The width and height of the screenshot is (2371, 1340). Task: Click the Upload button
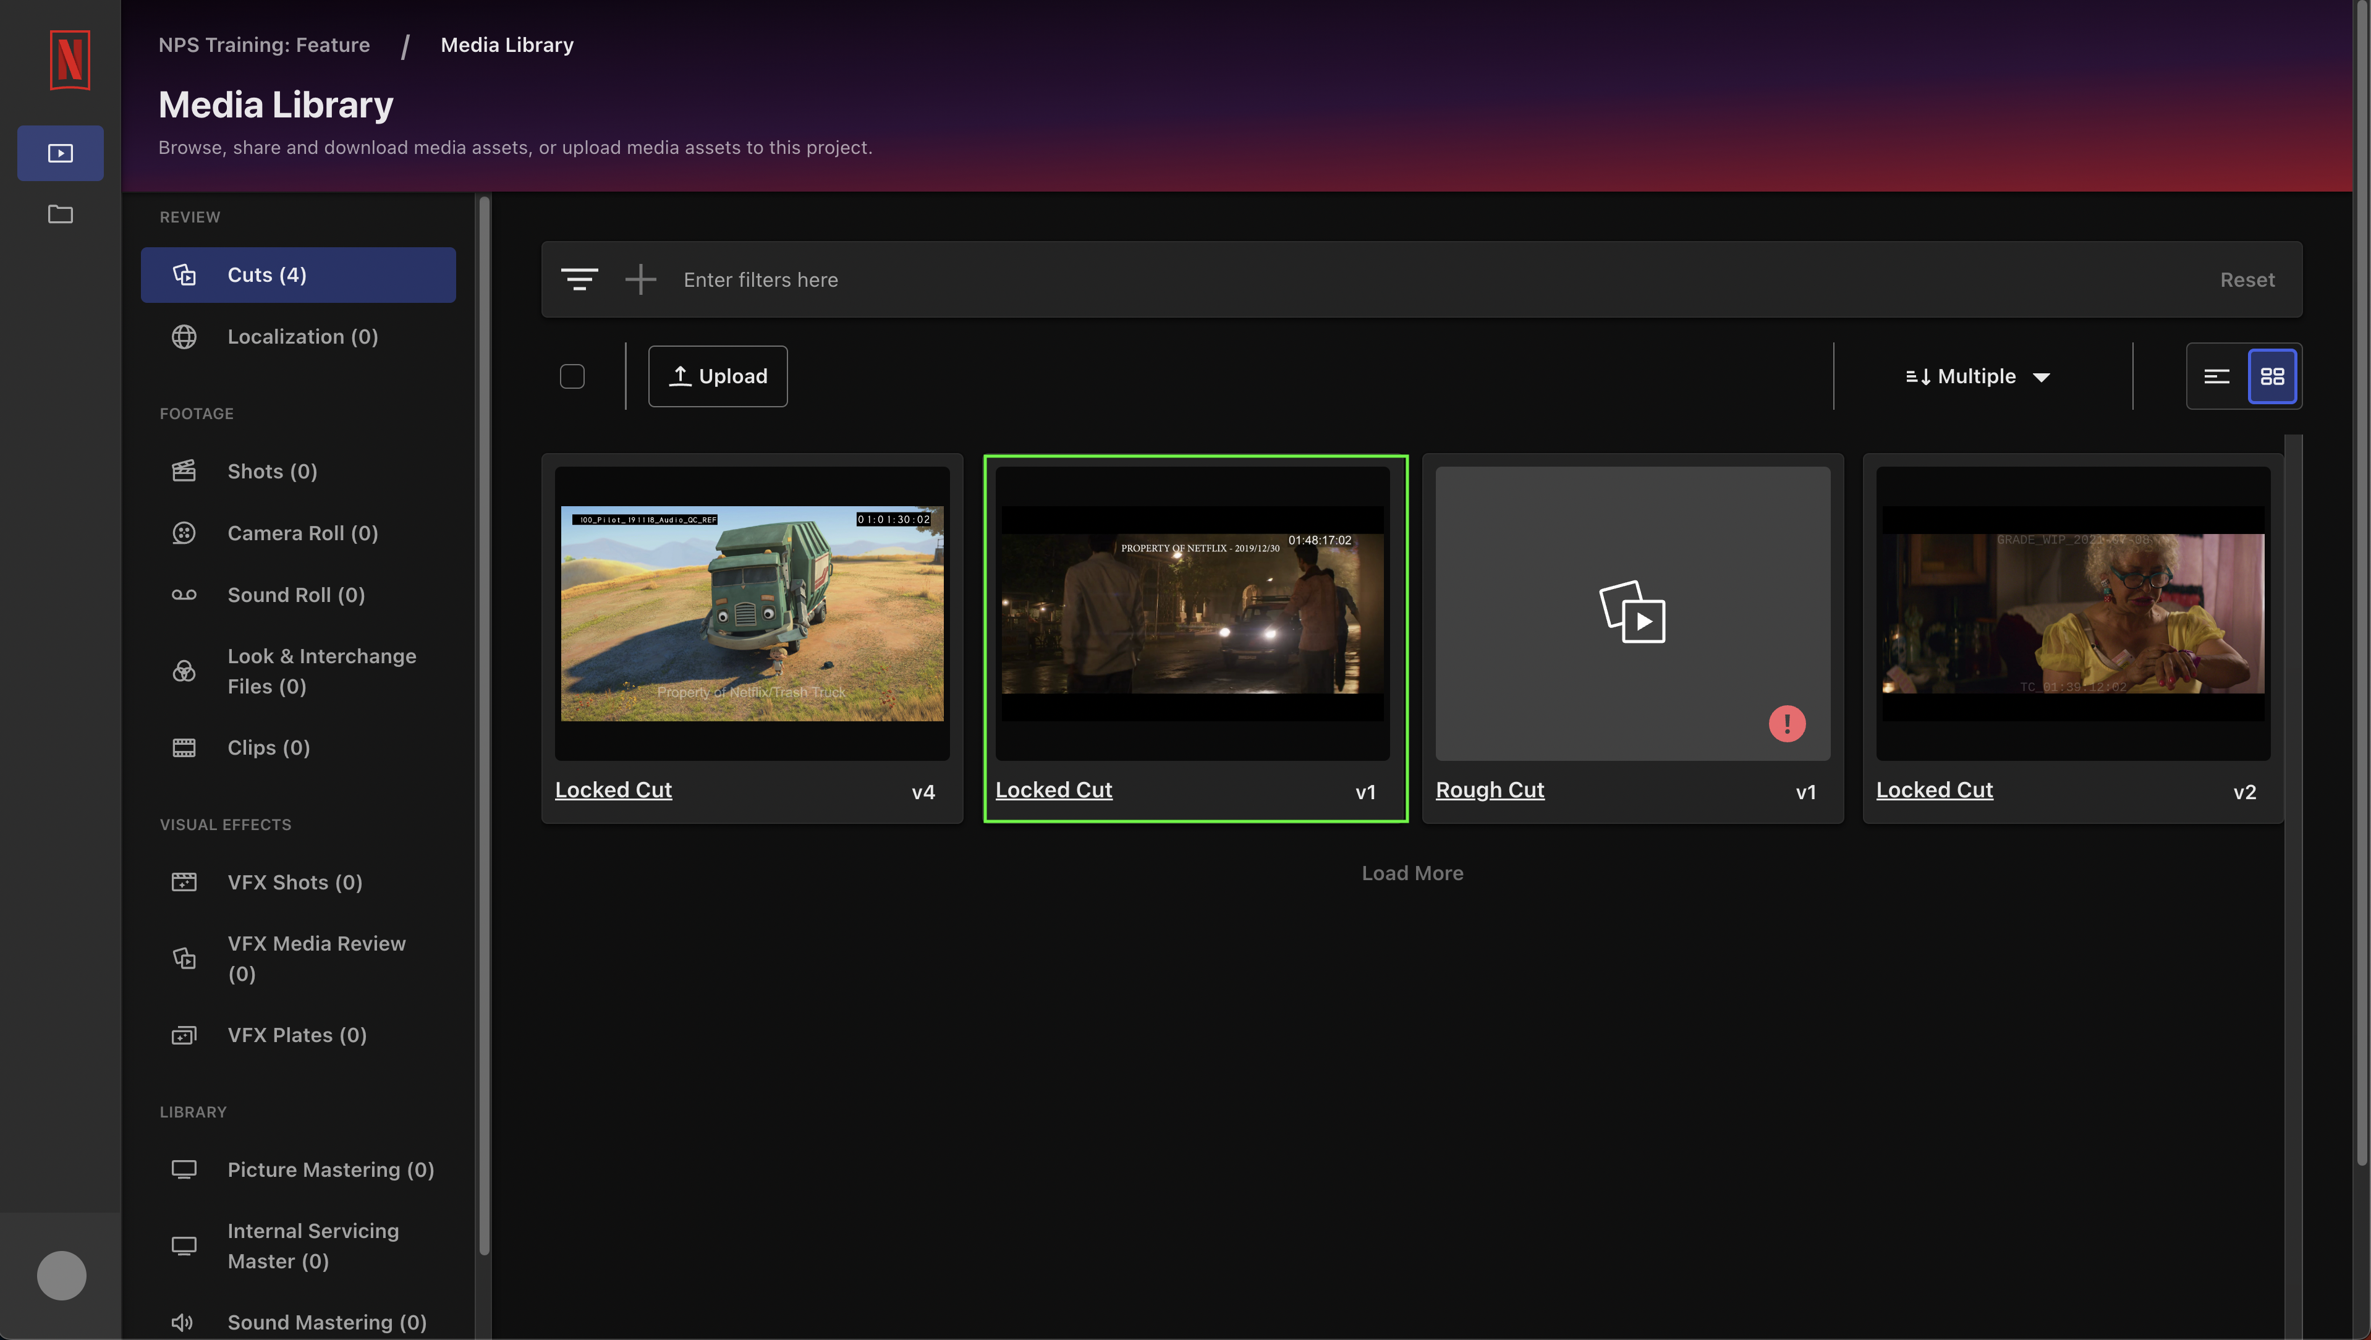pyautogui.click(x=718, y=376)
